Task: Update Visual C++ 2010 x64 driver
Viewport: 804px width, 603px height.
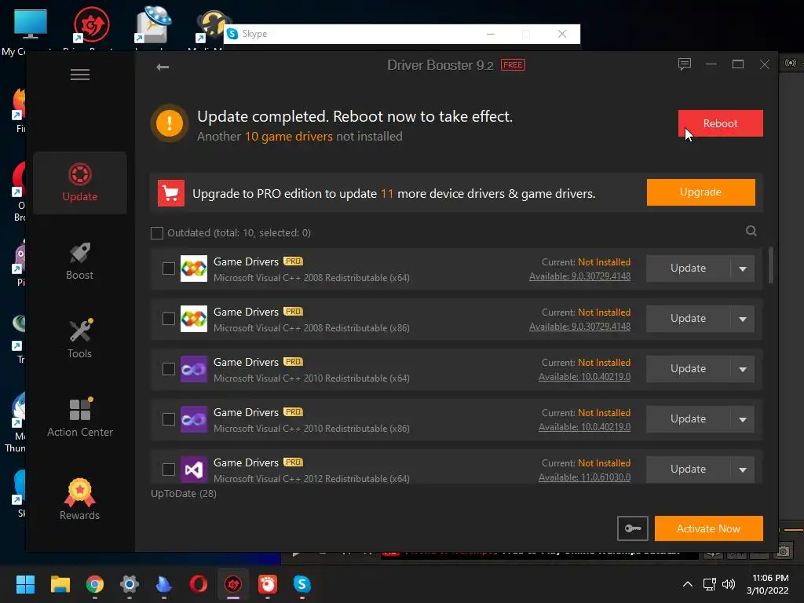Action: click(688, 369)
